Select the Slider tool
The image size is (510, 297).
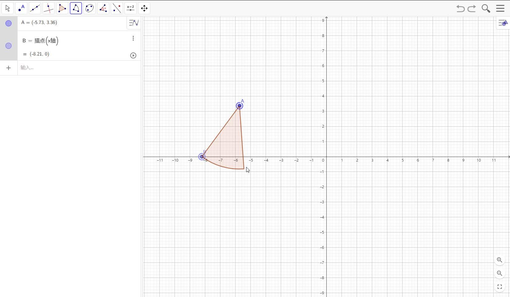click(130, 8)
